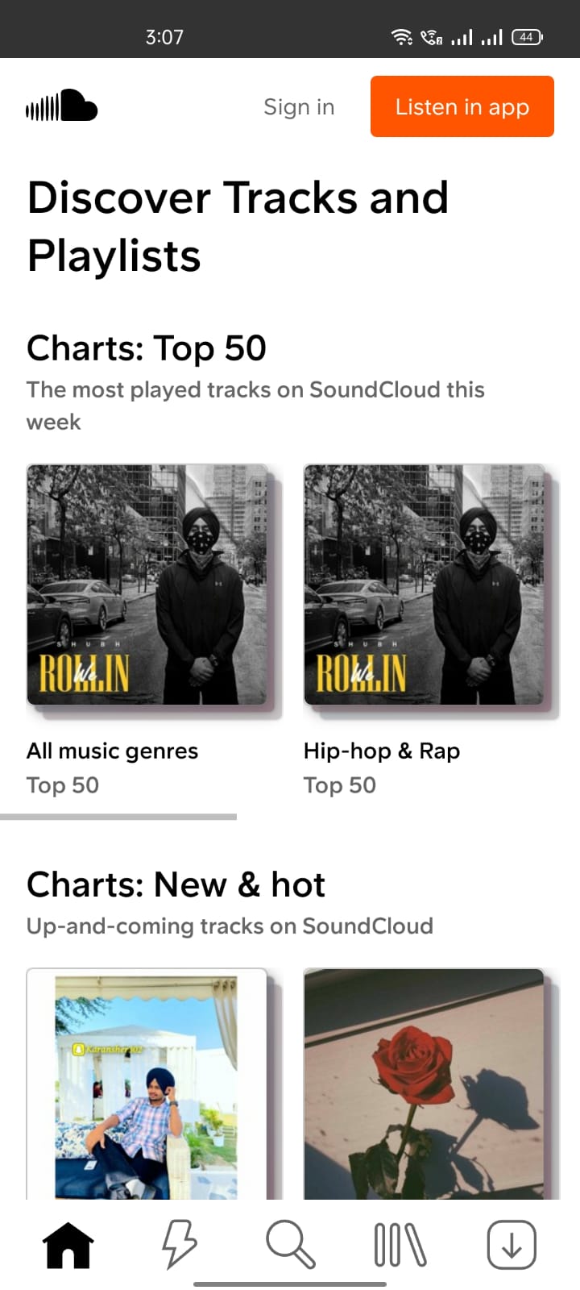Tap the Charts: New & hot heading

176,884
